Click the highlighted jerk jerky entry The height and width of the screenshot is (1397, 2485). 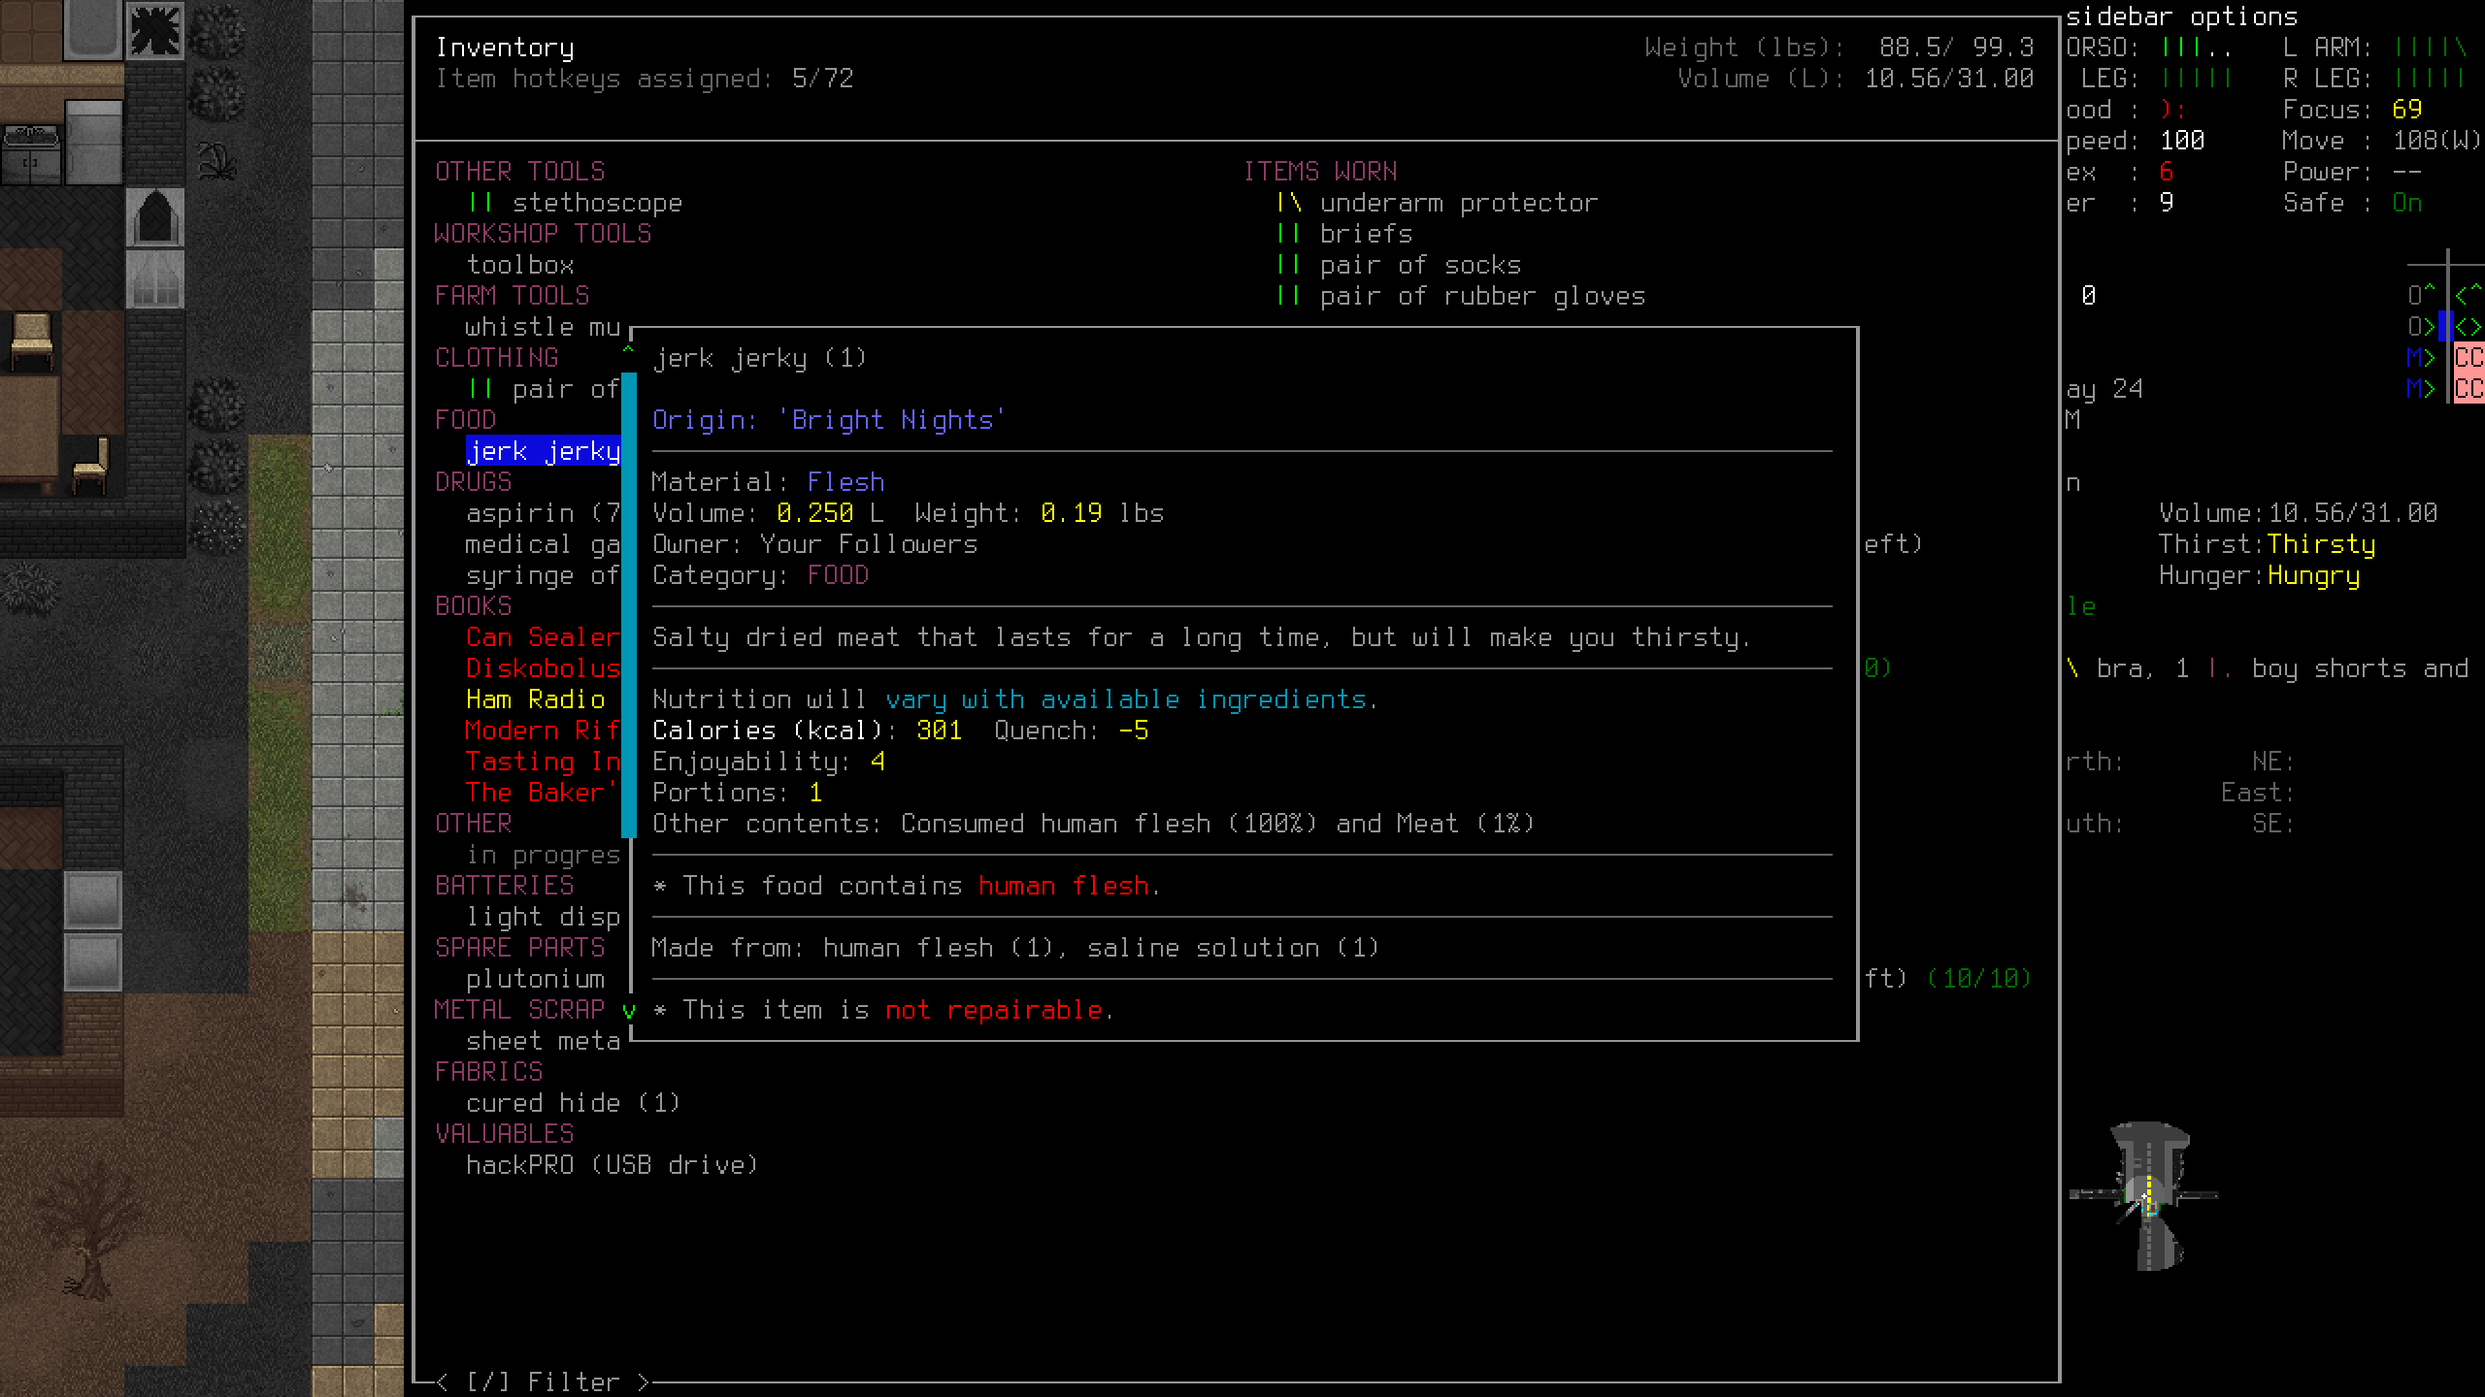coord(544,451)
